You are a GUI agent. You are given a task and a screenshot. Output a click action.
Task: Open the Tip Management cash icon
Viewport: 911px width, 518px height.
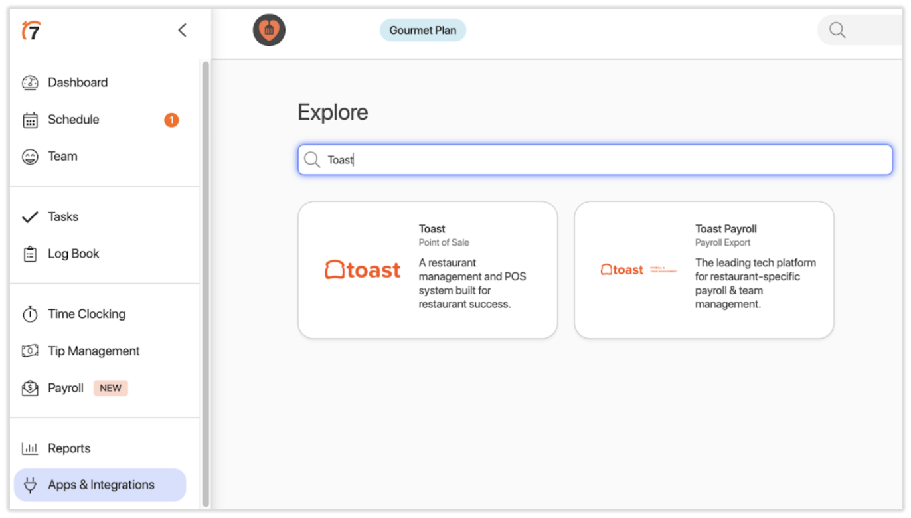click(30, 351)
